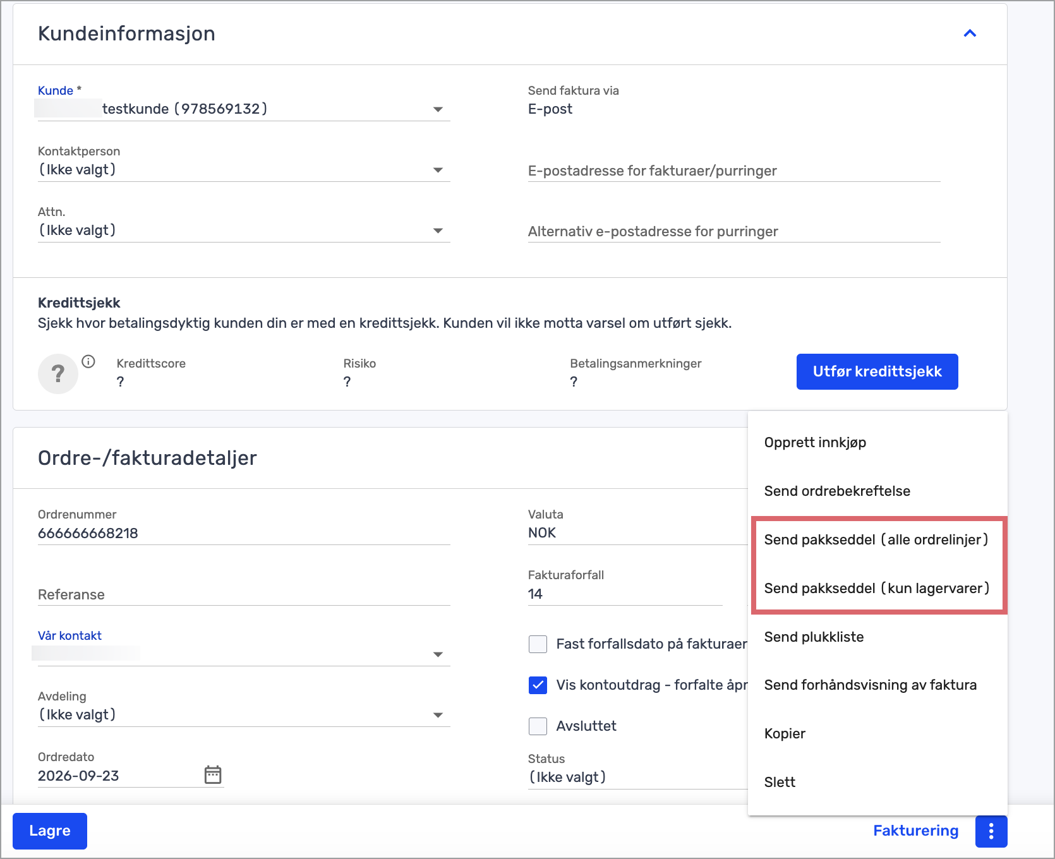Open the Status dropdown
This screenshot has width=1055, height=859.
(638, 778)
